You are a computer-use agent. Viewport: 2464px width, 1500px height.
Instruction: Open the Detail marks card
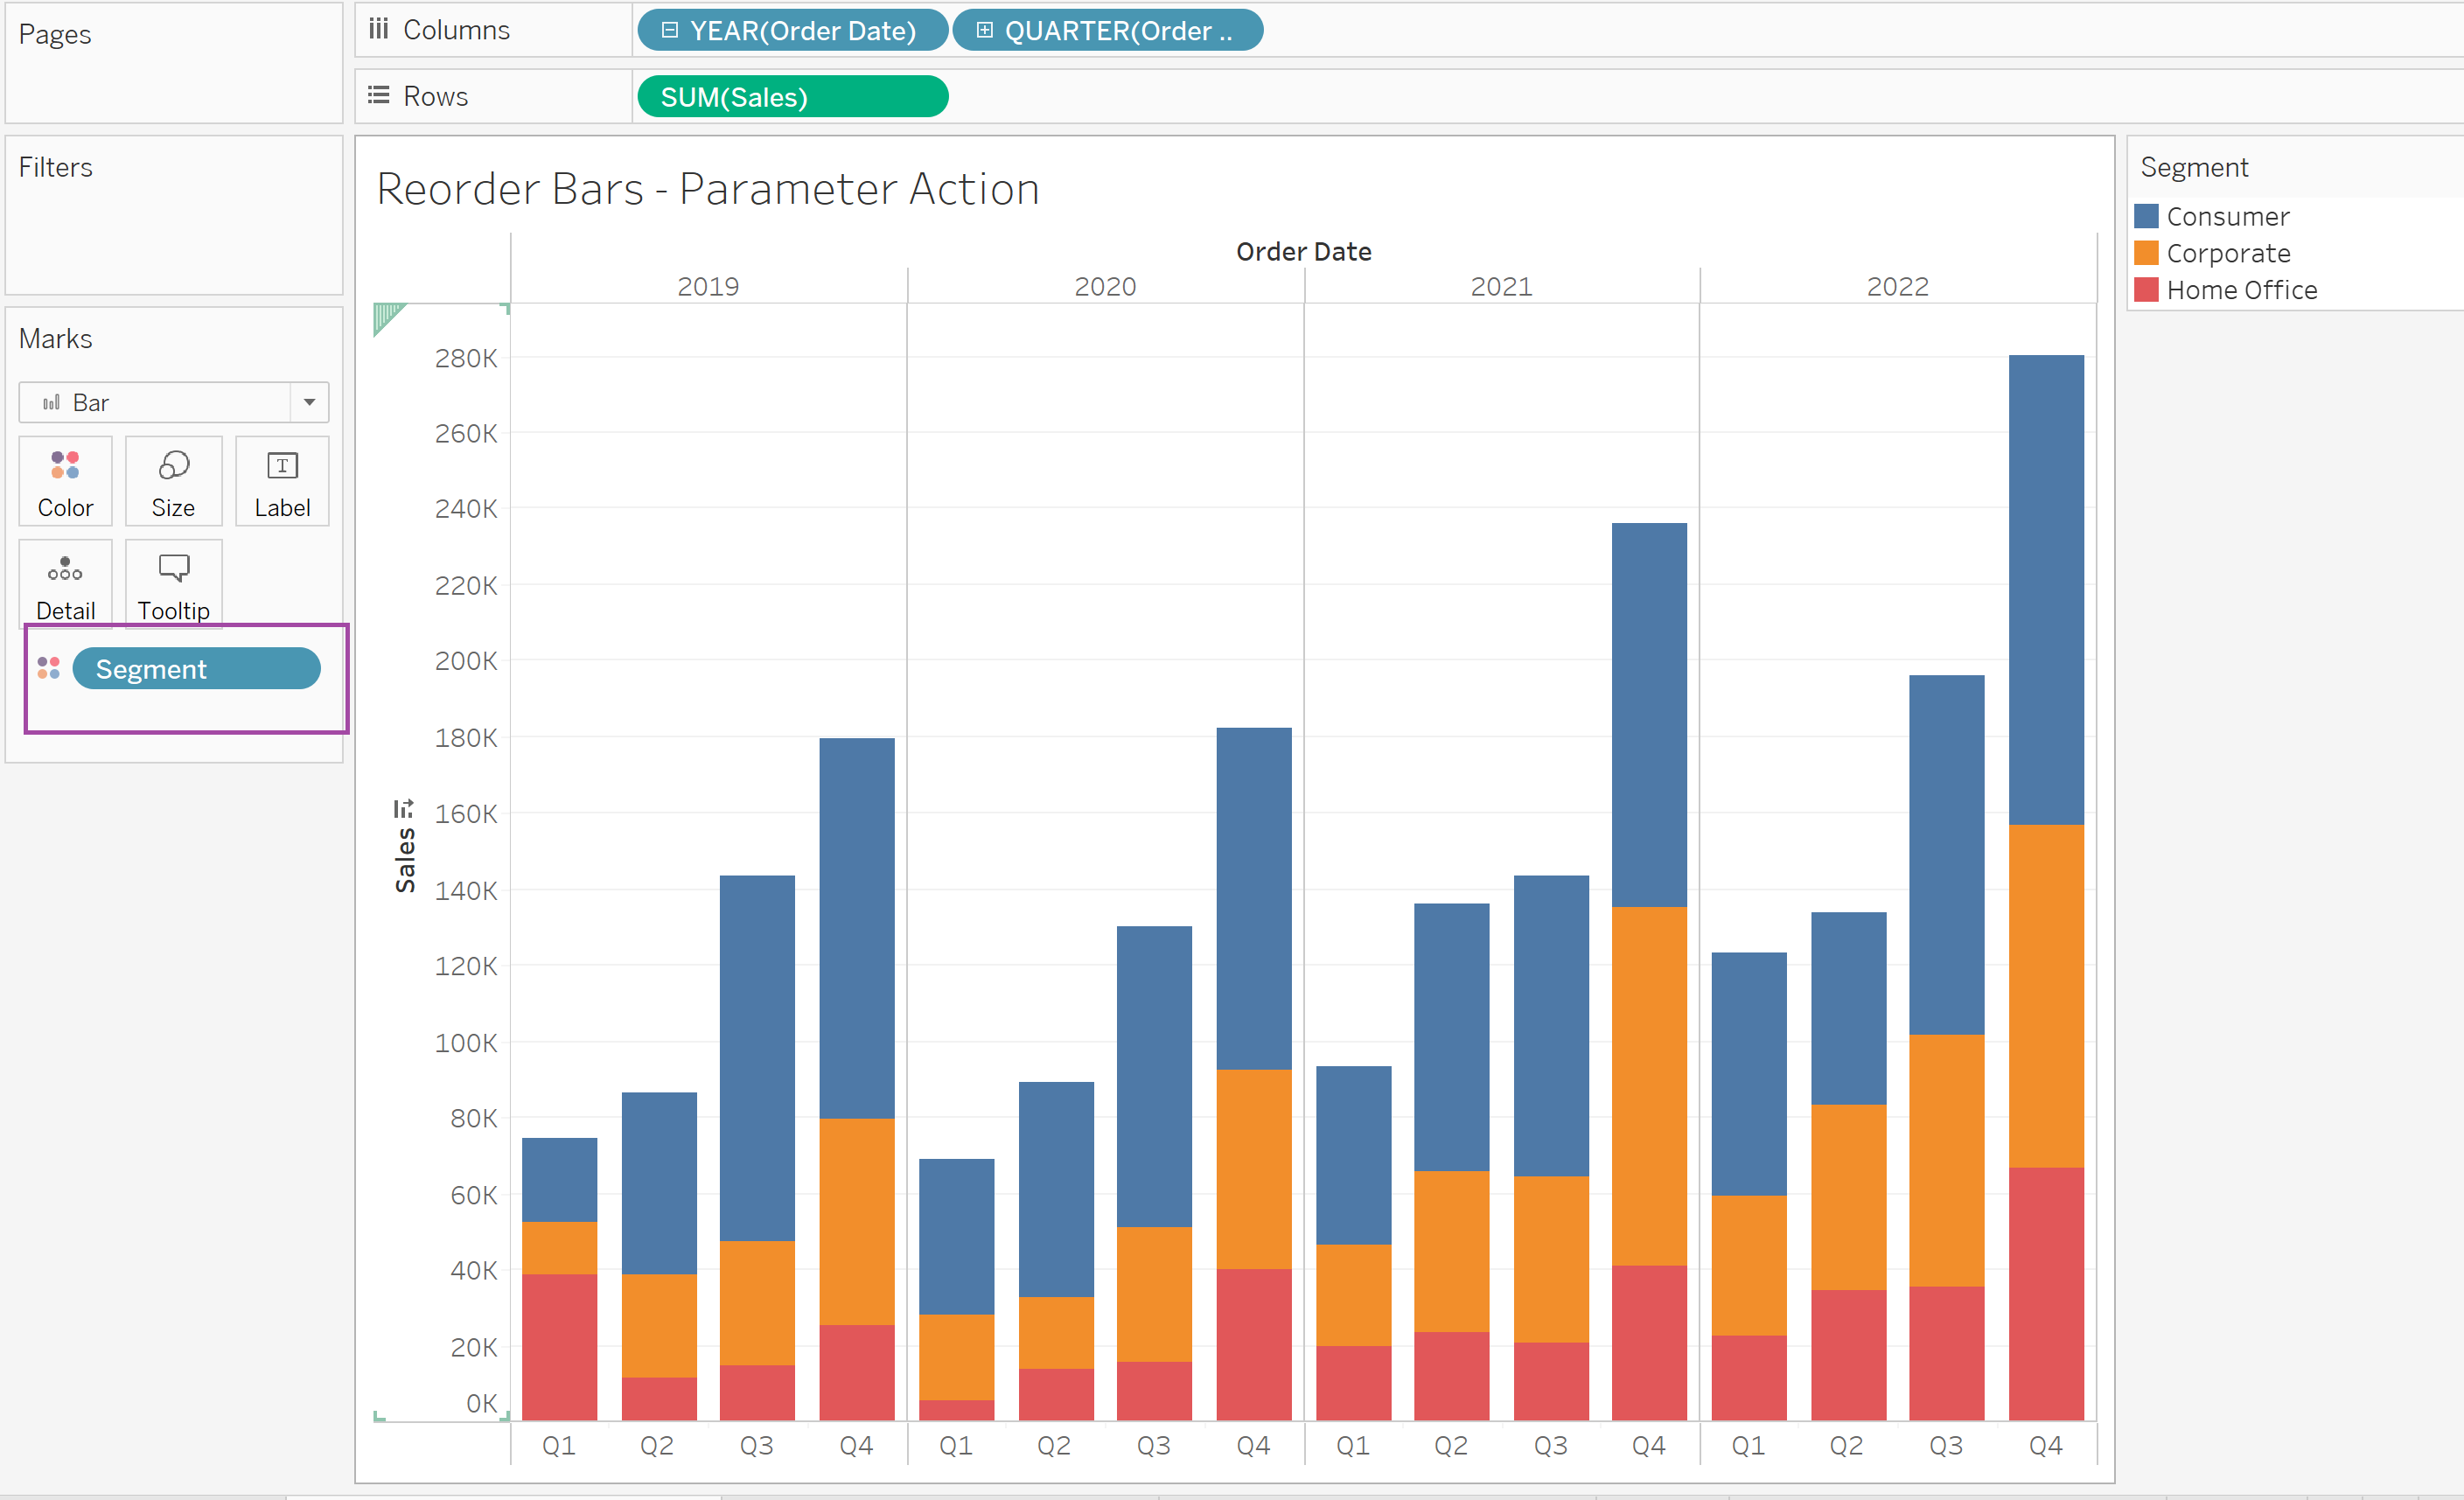click(x=65, y=584)
